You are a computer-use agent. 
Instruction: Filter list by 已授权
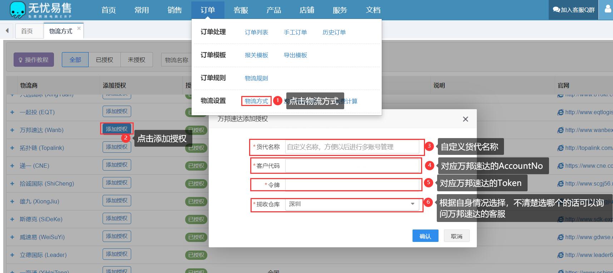click(x=104, y=60)
